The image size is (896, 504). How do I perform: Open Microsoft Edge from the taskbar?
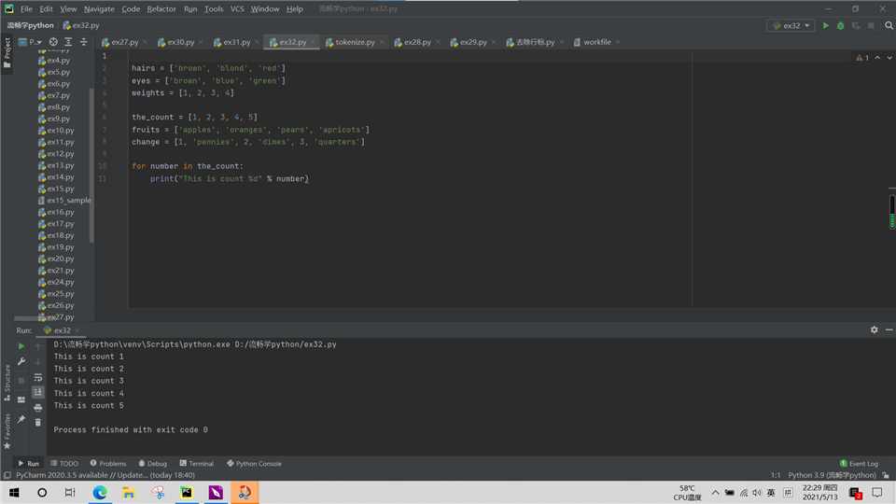tap(100, 493)
